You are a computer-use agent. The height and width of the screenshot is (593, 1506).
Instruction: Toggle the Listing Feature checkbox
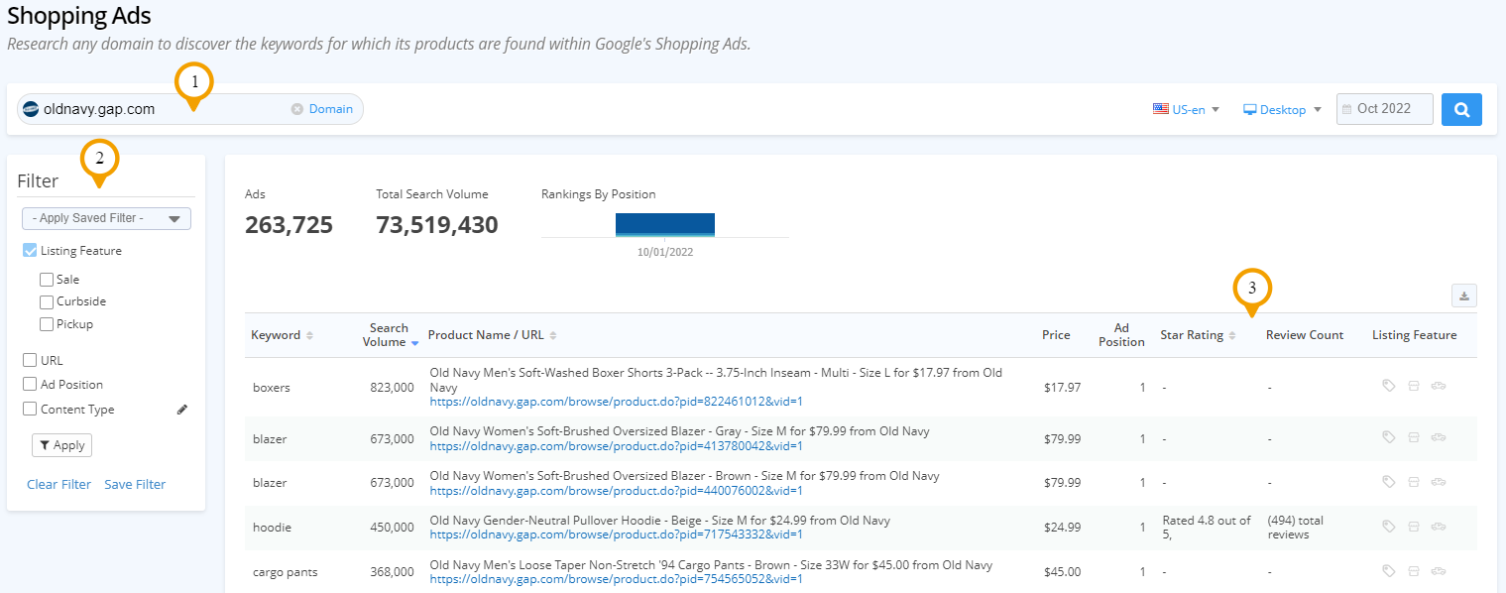[x=30, y=251]
